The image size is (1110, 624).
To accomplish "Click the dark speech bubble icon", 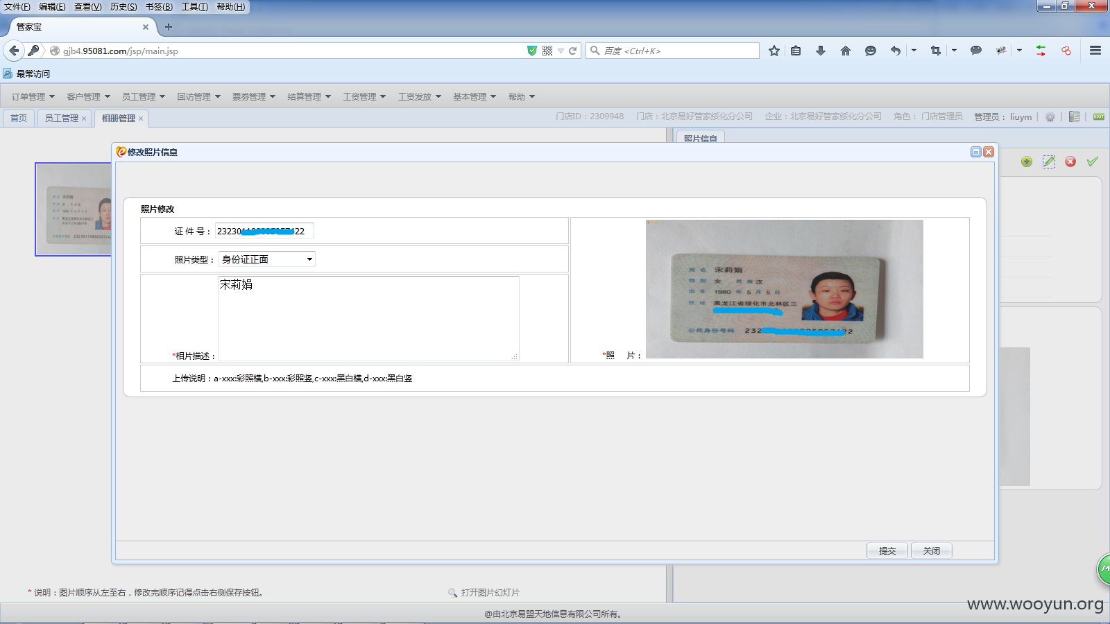I will (976, 50).
